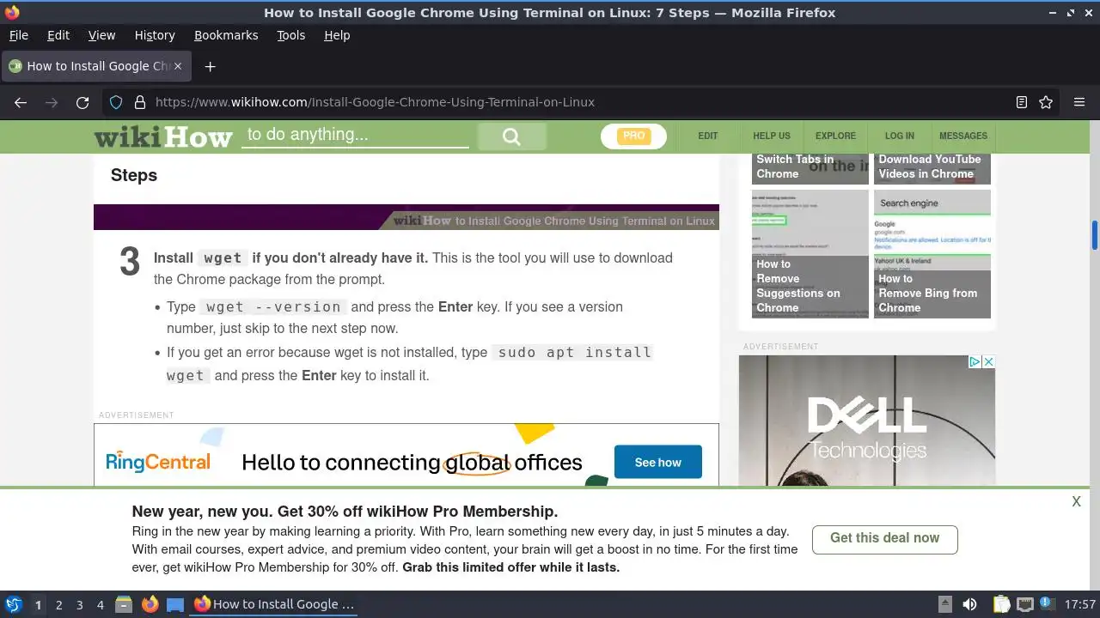Screen dimensions: 1100x618
Task: Reload the current page
Action: (x=82, y=102)
